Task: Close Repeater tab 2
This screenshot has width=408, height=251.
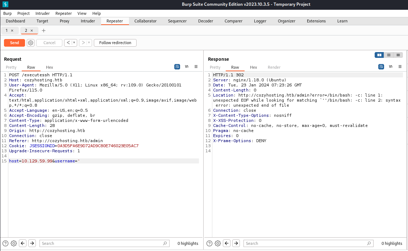Action: (32, 31)
